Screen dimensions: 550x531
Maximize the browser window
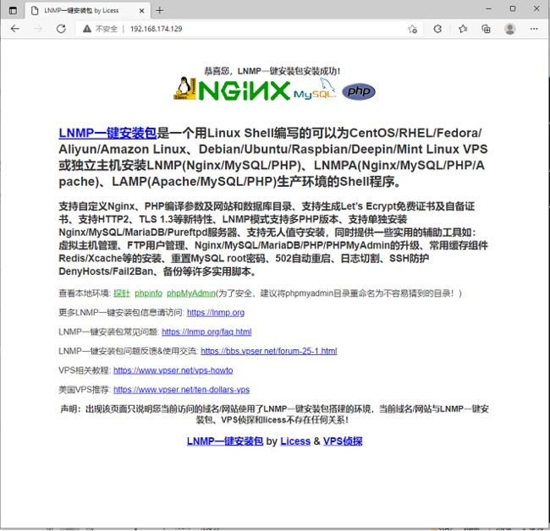coord(513,8)
